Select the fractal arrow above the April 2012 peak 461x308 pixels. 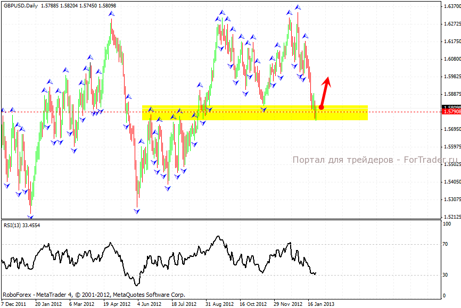(111, 14)
